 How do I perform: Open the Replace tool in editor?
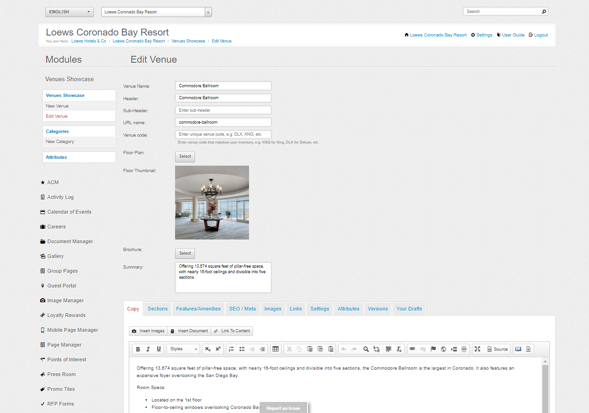tap(376, 349)
